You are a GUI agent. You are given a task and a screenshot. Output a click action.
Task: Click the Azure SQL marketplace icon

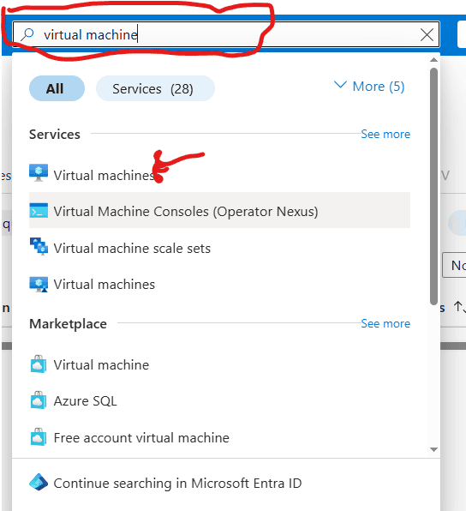tap(38, 400)
